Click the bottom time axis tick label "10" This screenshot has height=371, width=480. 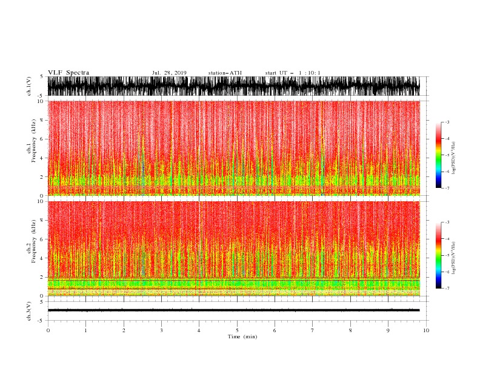point(426,330)
